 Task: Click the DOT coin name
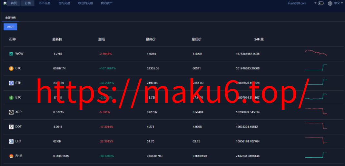[18, 127]
